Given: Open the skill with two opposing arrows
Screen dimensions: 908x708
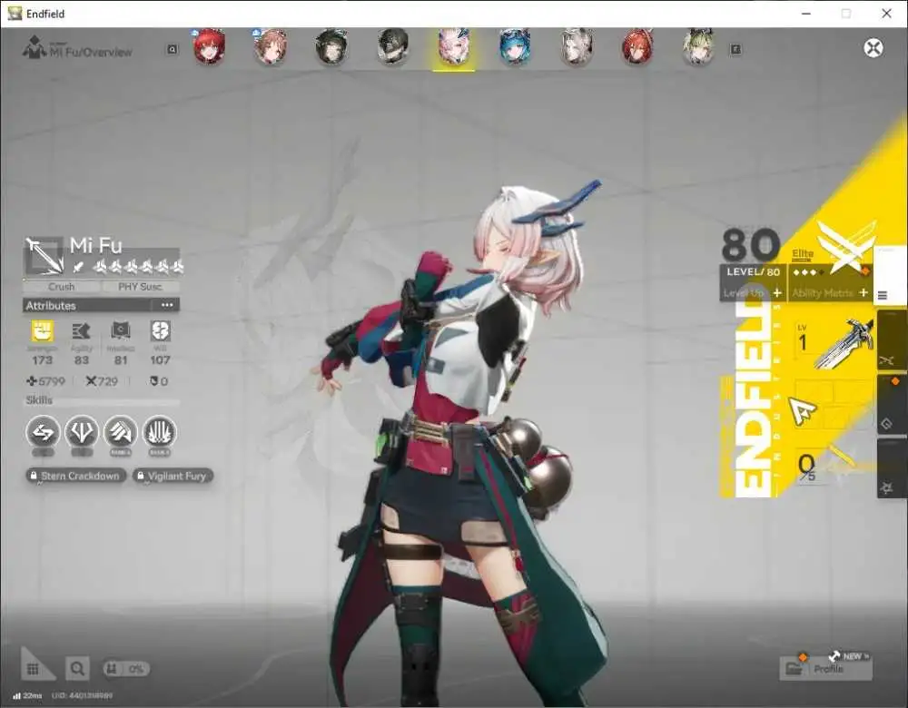Looking at the screenshot, I should (43, 432).
